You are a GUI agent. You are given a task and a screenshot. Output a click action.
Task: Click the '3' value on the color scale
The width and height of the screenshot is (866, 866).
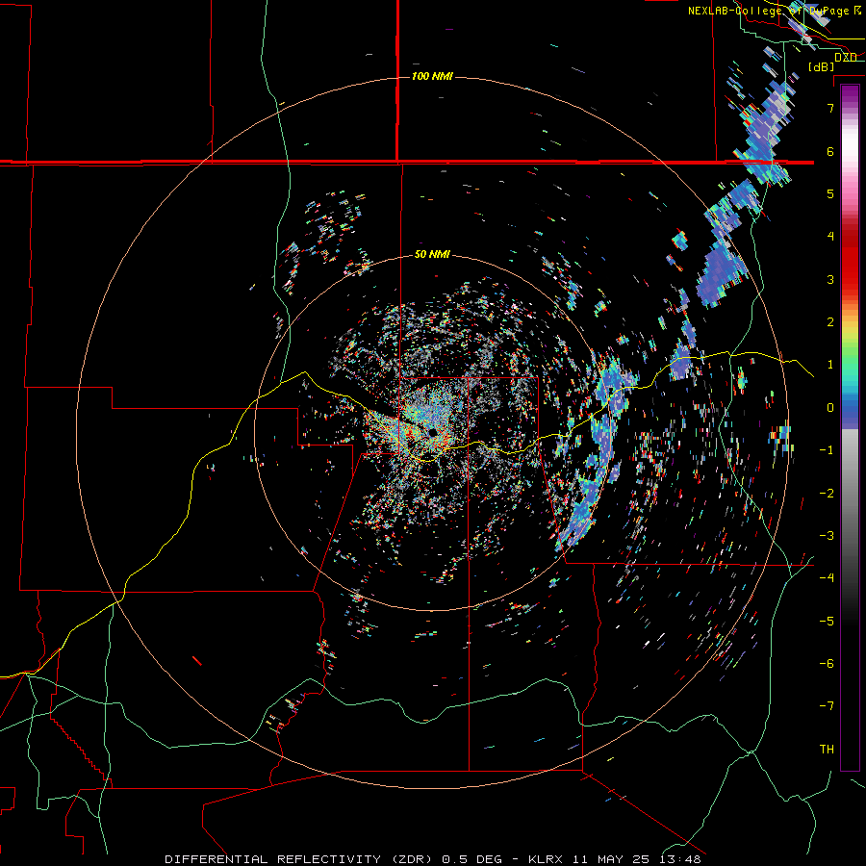point(830,279)
